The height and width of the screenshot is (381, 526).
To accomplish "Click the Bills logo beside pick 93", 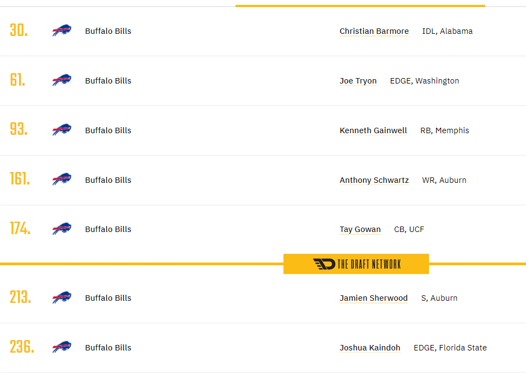I will pos(62,130).
